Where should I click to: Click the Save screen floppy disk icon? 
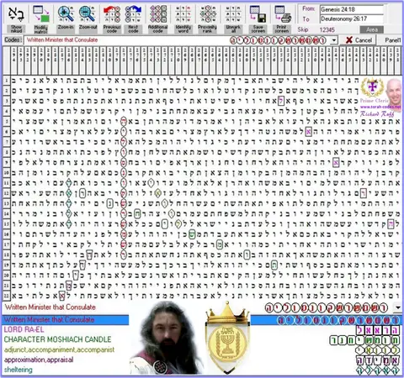click(258, 14)
